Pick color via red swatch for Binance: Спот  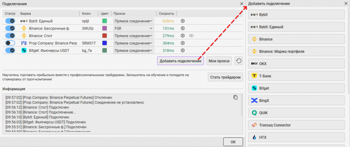pos(105,35)
